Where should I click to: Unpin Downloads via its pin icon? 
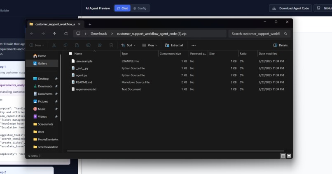click(x=56, y=86)
